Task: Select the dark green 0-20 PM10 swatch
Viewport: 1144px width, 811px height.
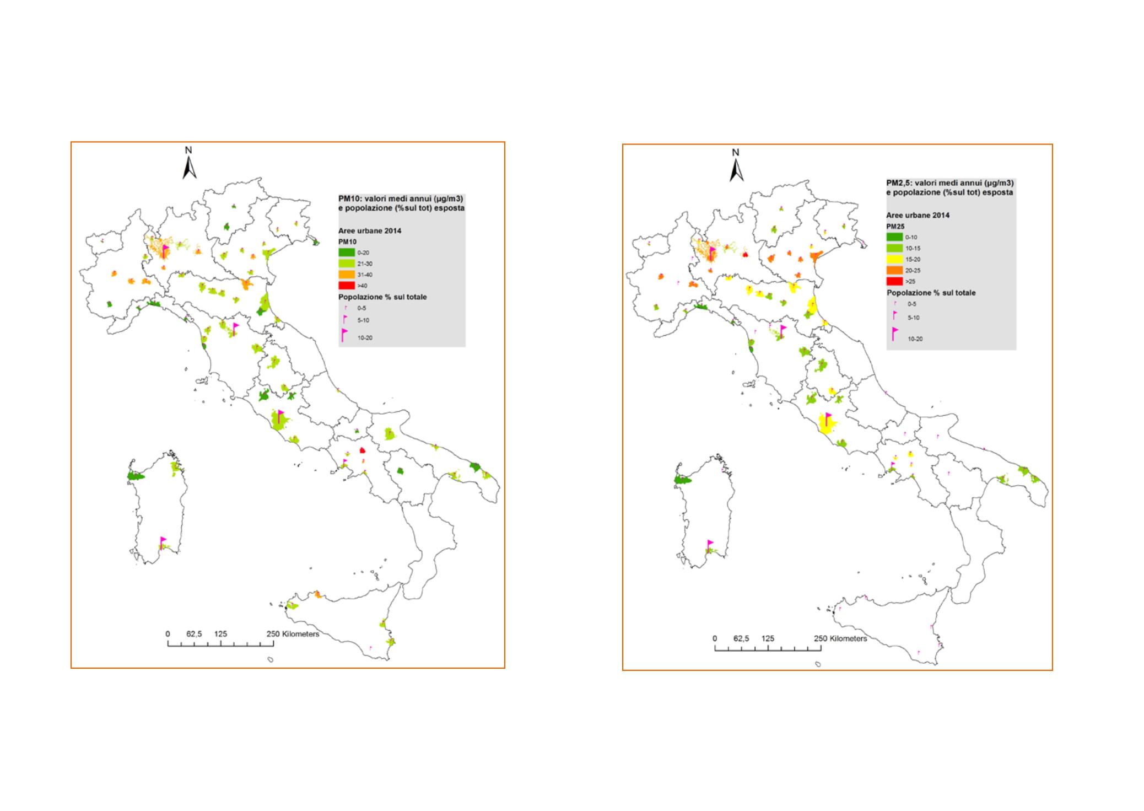Action: click(x=346, y=253)
